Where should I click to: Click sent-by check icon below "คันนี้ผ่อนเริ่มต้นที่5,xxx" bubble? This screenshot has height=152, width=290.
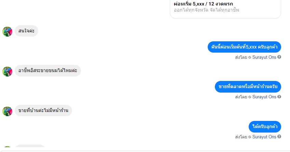tap(250, 57)
